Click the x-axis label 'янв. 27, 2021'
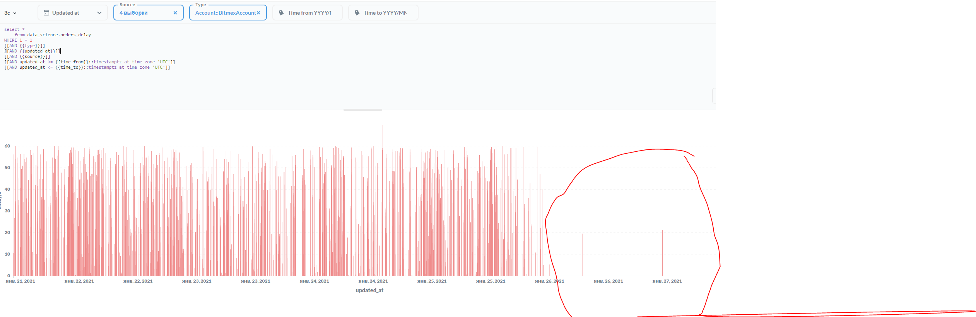976x317 pixels. [x=667, y=281]
